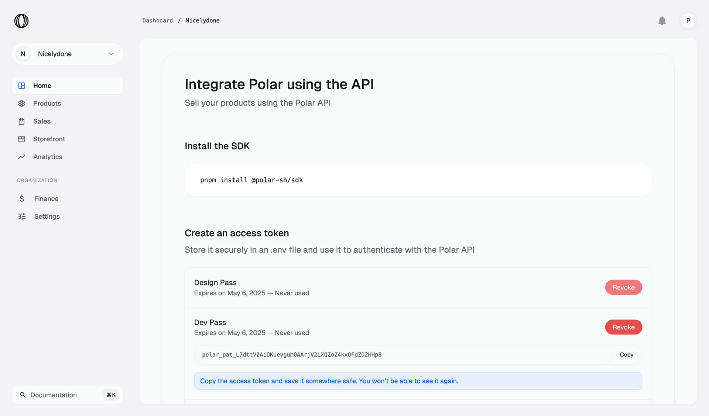This screenshot has height=416, width=709.
Task: Click the Finance dollar icon
Action: coord(22,198)
